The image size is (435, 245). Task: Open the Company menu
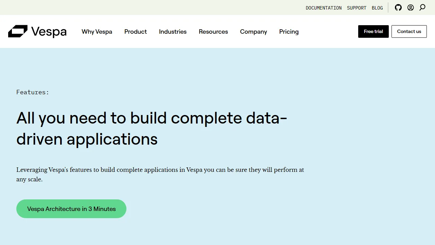(254, 32)
